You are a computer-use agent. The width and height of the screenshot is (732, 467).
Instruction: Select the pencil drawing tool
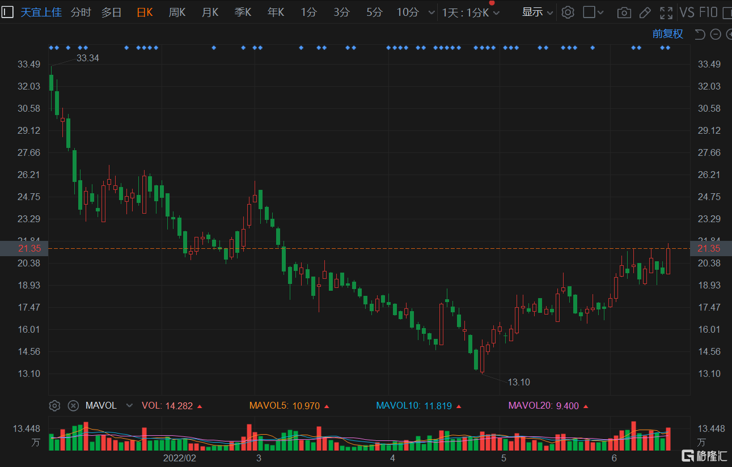tap(645, 12)
